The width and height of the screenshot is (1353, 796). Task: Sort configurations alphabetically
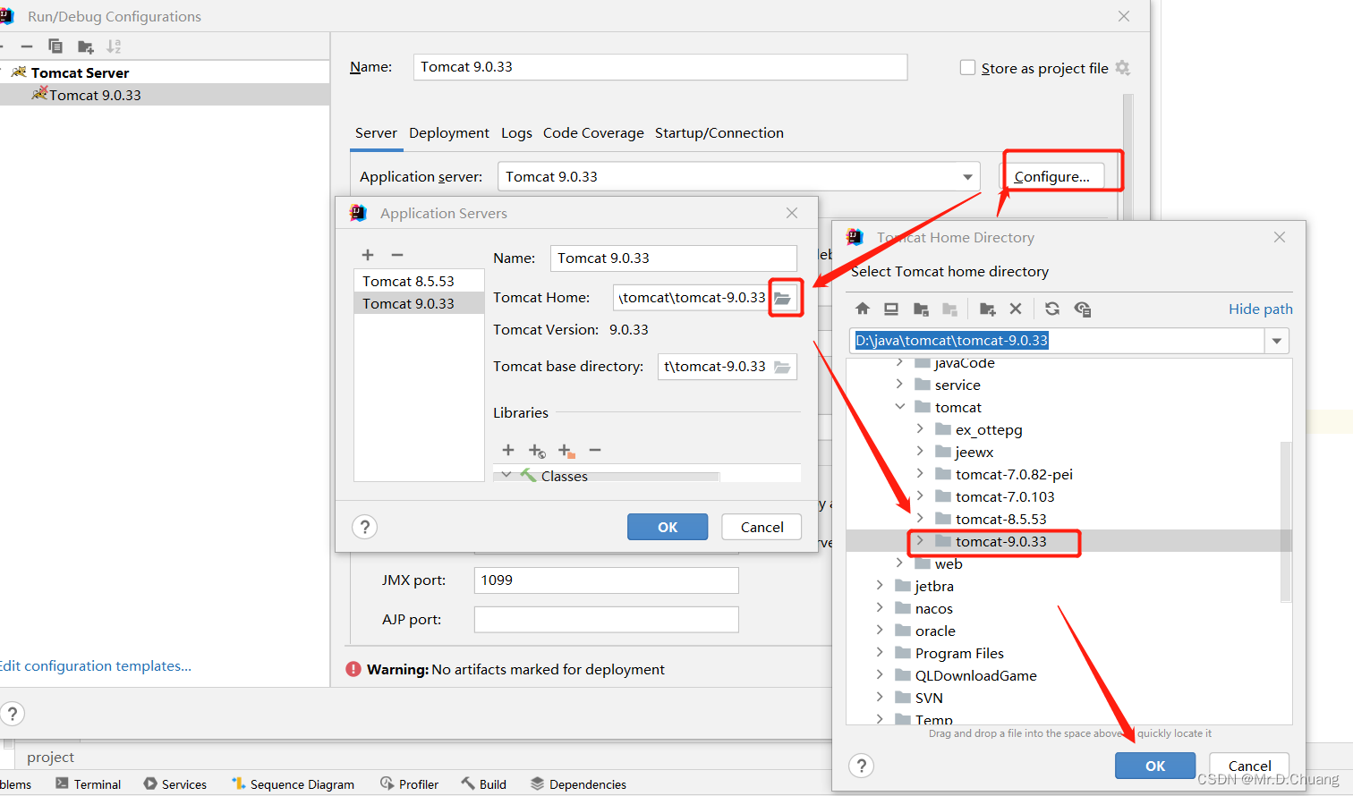[114, 47]
